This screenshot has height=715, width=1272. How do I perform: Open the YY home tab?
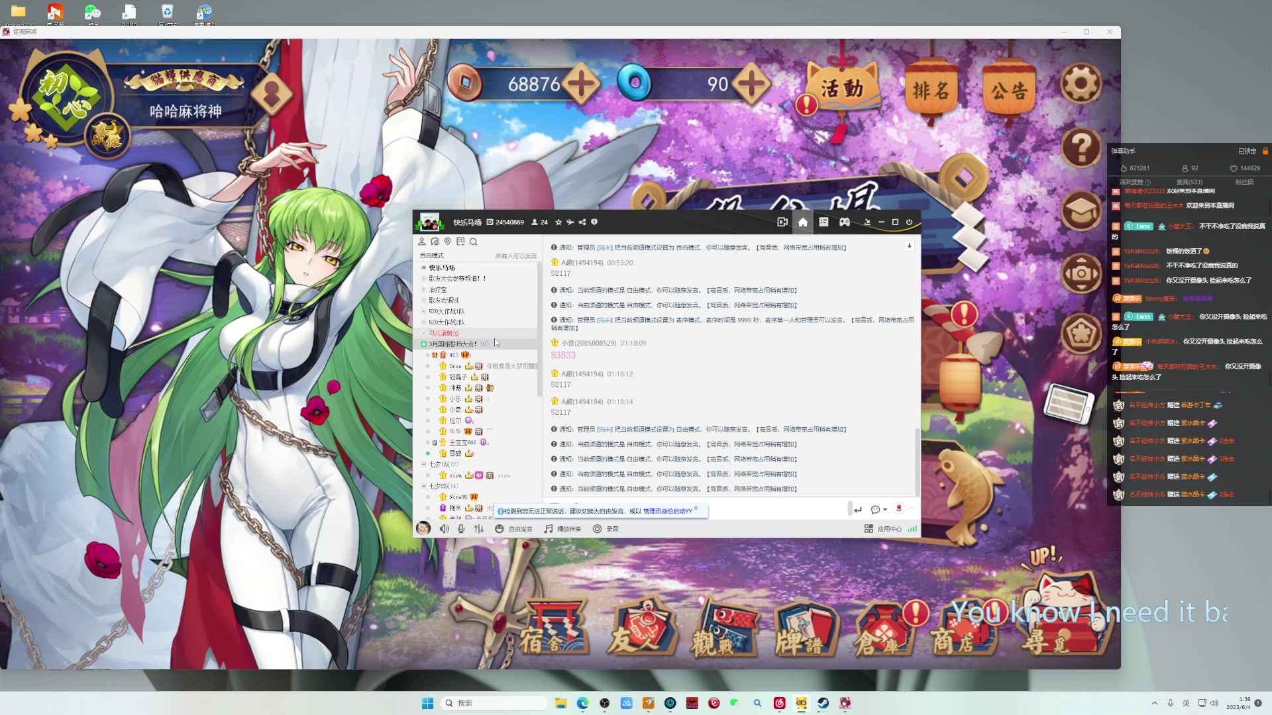point(803,222)
